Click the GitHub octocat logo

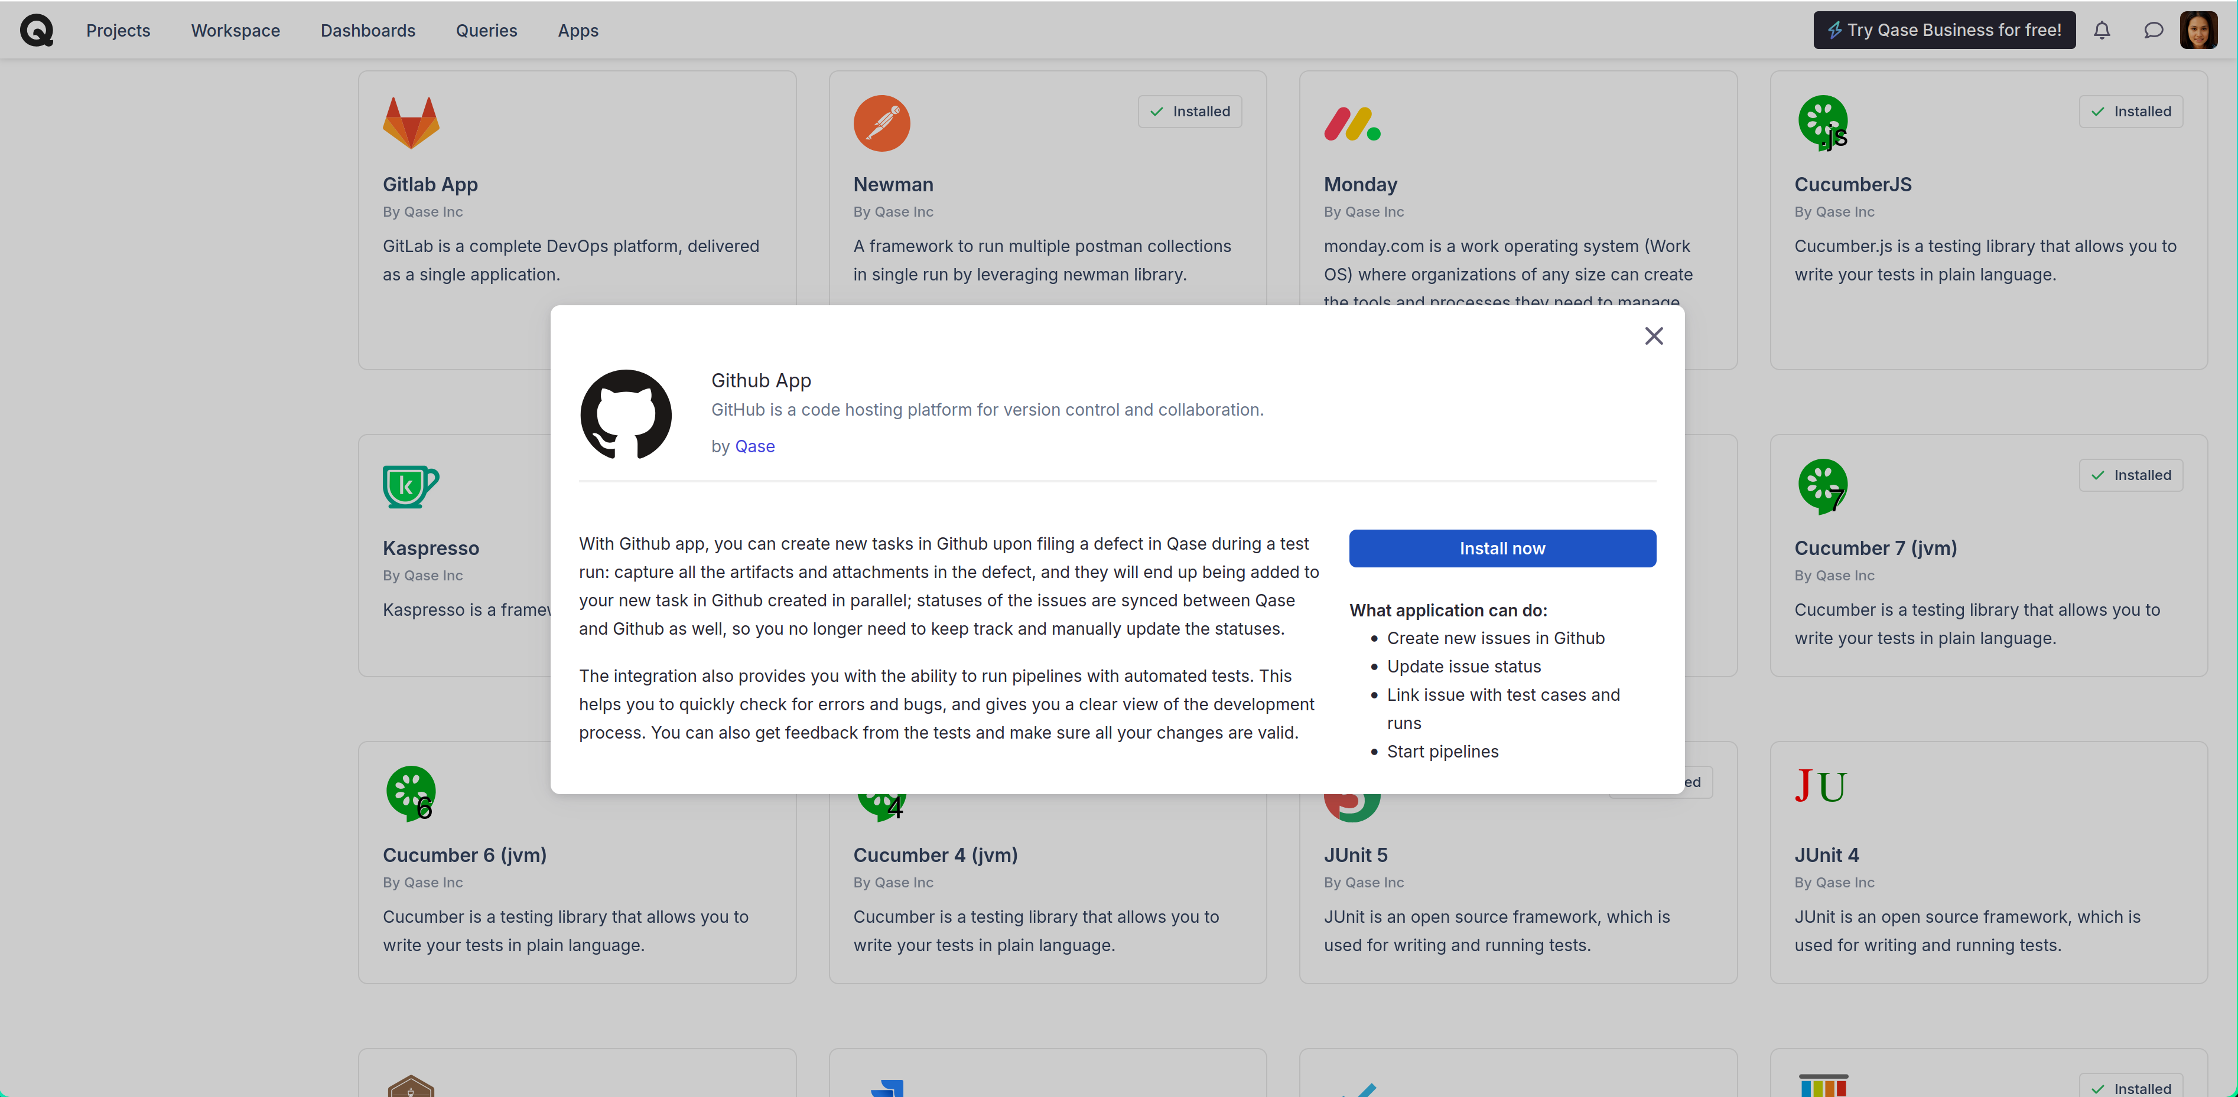(626, 415)
